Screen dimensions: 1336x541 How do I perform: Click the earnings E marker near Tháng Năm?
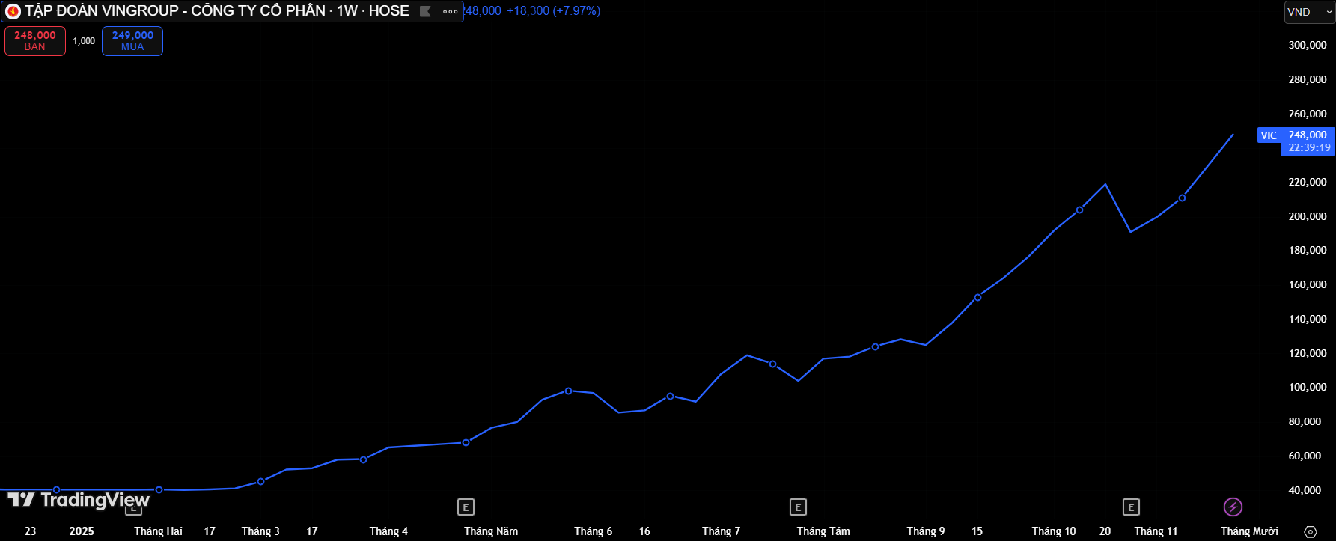(466, 507)
